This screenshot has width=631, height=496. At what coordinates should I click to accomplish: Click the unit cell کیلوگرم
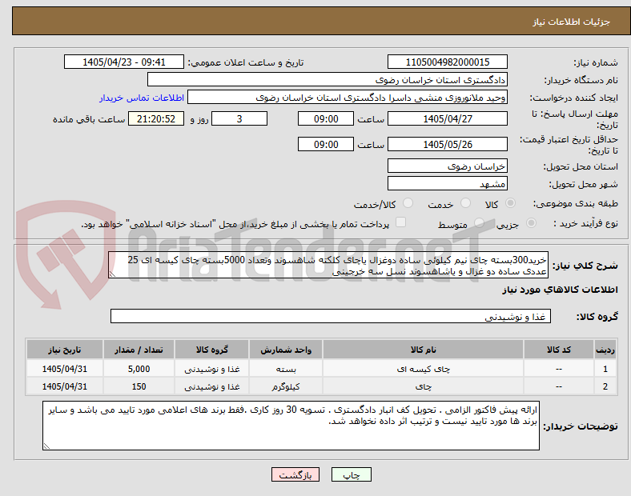pyautogui.click(x=286, y=386)
